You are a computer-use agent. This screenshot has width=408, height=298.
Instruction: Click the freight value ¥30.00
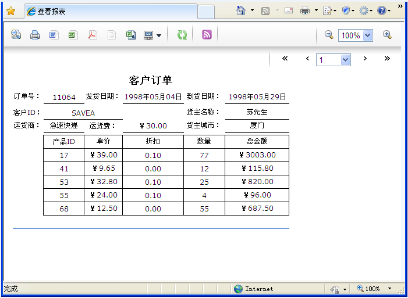click(153, 126)
